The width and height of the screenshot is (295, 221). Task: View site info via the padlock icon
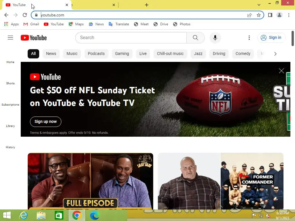coord(36,15)
